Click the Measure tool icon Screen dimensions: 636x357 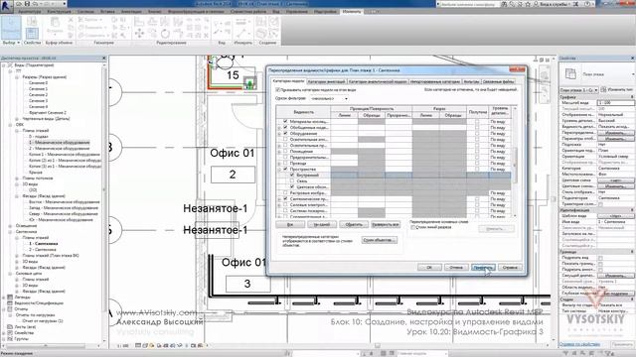pos(240,22)
